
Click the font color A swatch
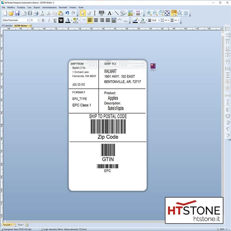click(68, 20)
